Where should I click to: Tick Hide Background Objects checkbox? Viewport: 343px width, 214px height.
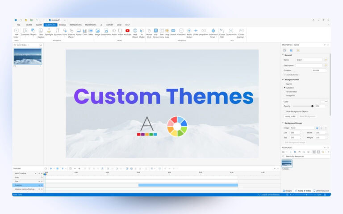[285, 111]
